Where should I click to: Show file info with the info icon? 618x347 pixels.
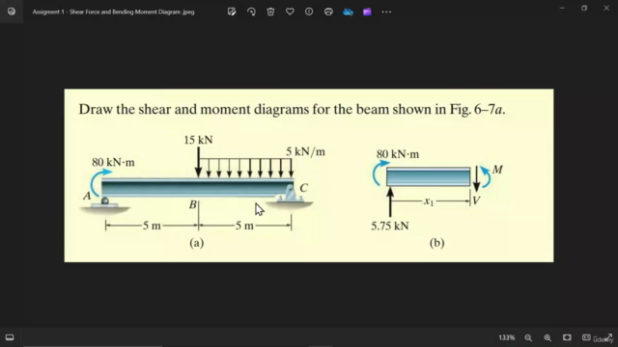(309, 12)
